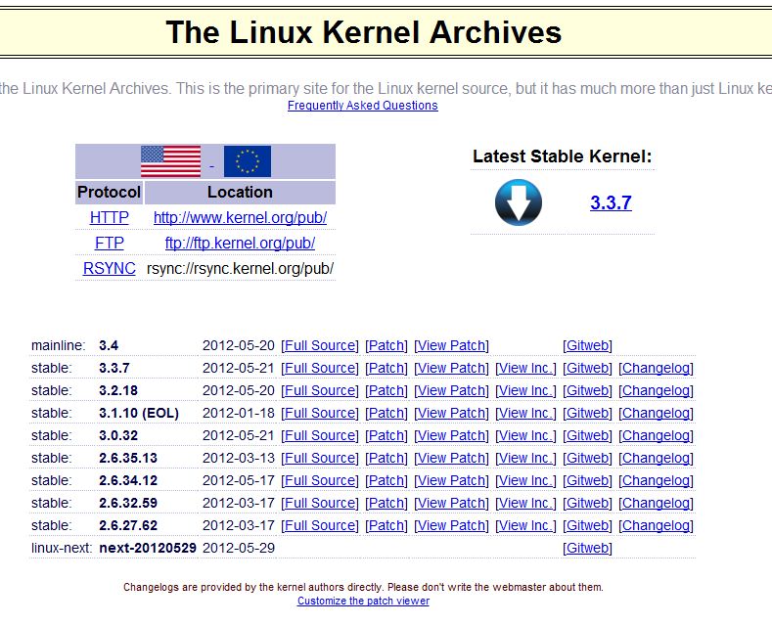
Task: Download Full Source for stable 3.3.7
Action: (320, 368)
